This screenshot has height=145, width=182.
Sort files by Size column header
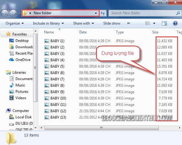(x=155, y=32)
